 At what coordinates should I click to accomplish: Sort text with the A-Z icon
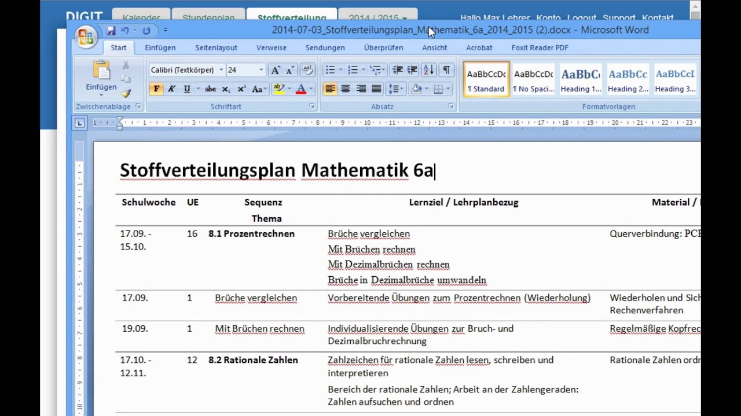point(428,70)
